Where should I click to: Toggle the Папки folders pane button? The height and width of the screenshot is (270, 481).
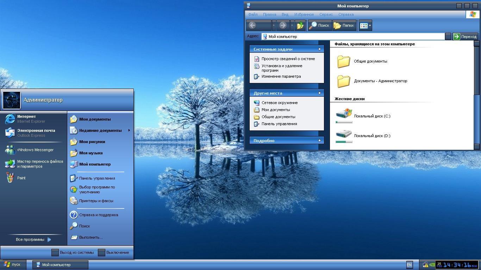tap(344, 25)
